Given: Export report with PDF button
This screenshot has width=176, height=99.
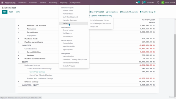Looking at the screenshot, I should pyautogui.click(x=5, y=12).
